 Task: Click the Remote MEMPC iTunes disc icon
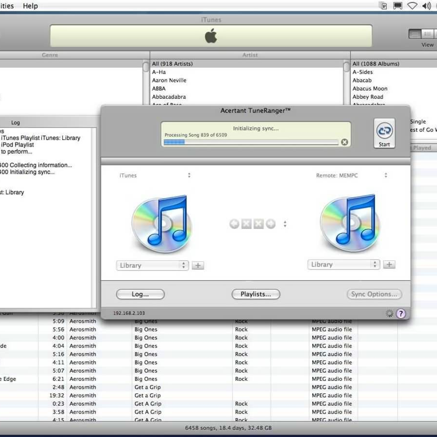350,223
